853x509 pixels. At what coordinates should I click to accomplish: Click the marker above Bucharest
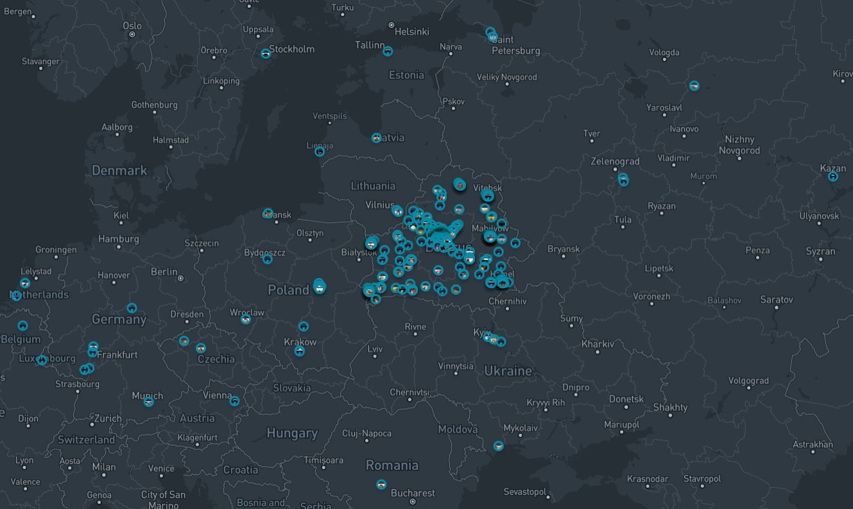[x=381, y=484]
